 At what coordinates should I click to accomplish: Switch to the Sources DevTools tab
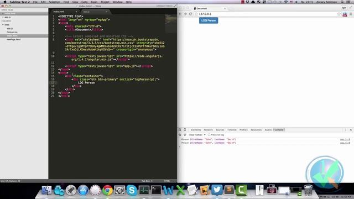(220, 130)
